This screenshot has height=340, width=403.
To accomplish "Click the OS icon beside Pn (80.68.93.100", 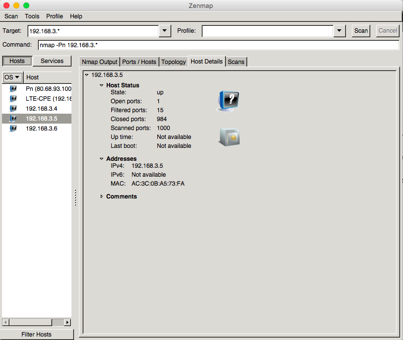I will point(13,89).
